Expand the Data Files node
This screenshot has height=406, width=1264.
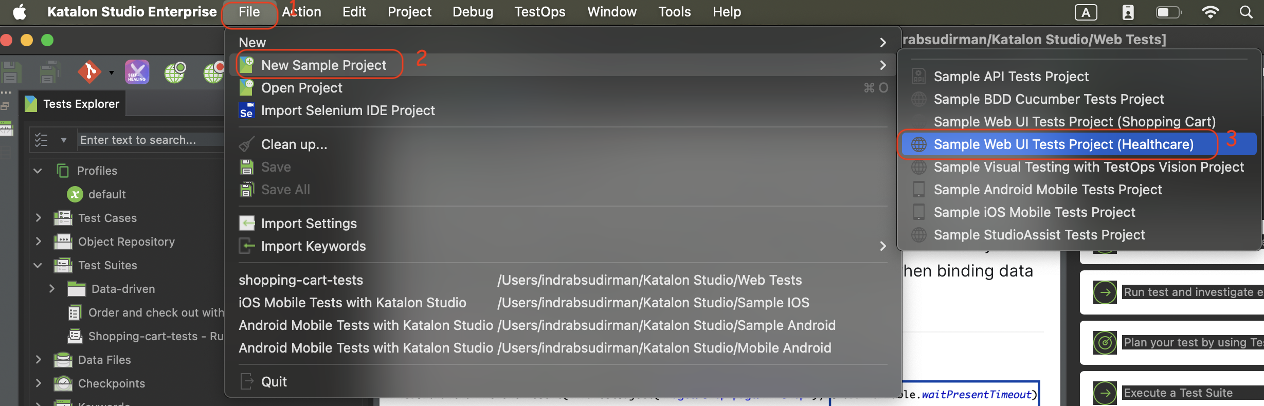[x=38, y=360]
